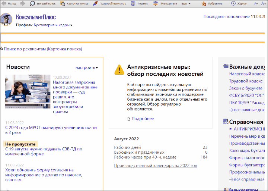The height and width of the screenshot is (191, 268).
Task: Open СЗВ-ТД changed form news link
Action: 44,151
